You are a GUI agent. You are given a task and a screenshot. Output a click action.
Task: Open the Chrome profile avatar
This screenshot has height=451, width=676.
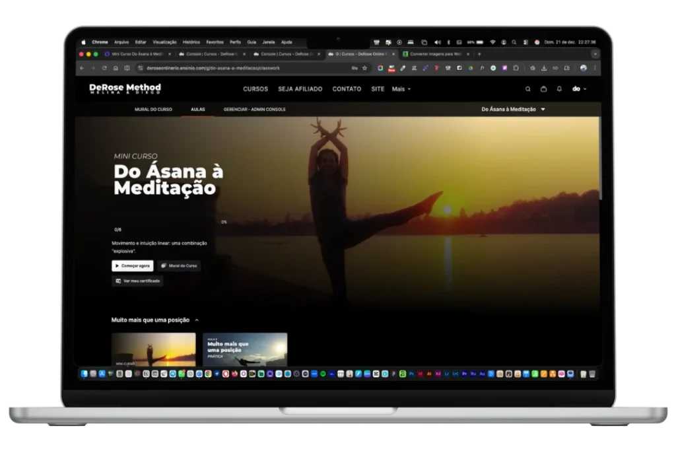(x=584, y=68)
